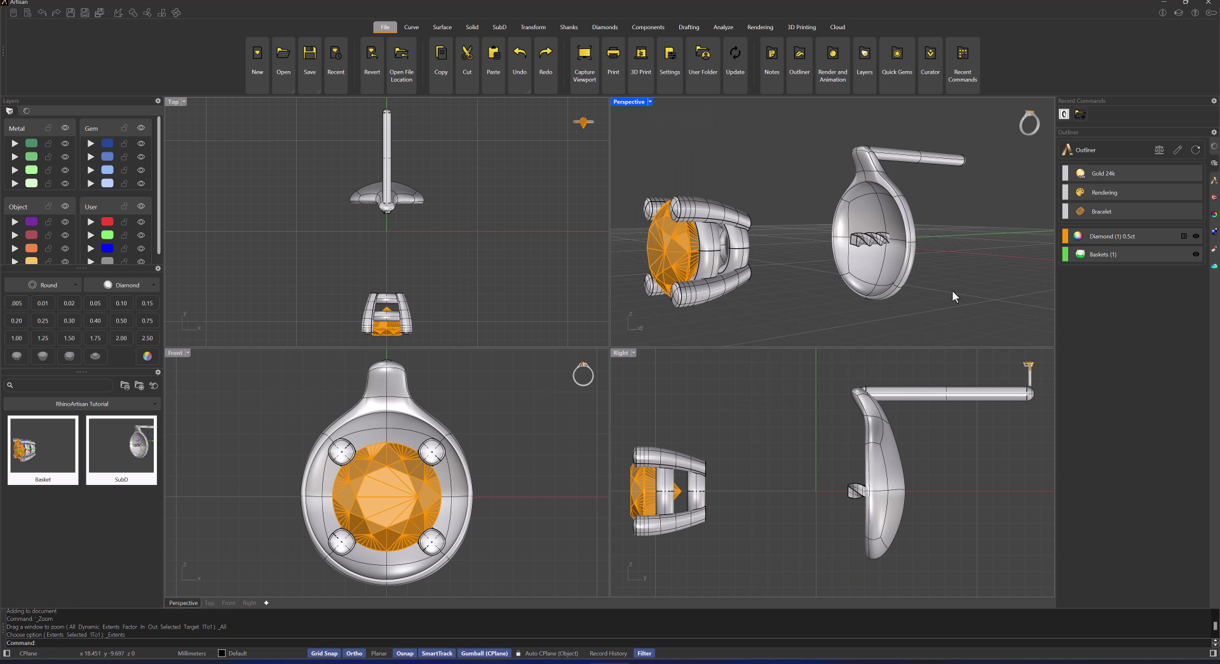Enable Planar mode in status bar
This screenshot has height=664, width=1220.
[x=379, y=653]
